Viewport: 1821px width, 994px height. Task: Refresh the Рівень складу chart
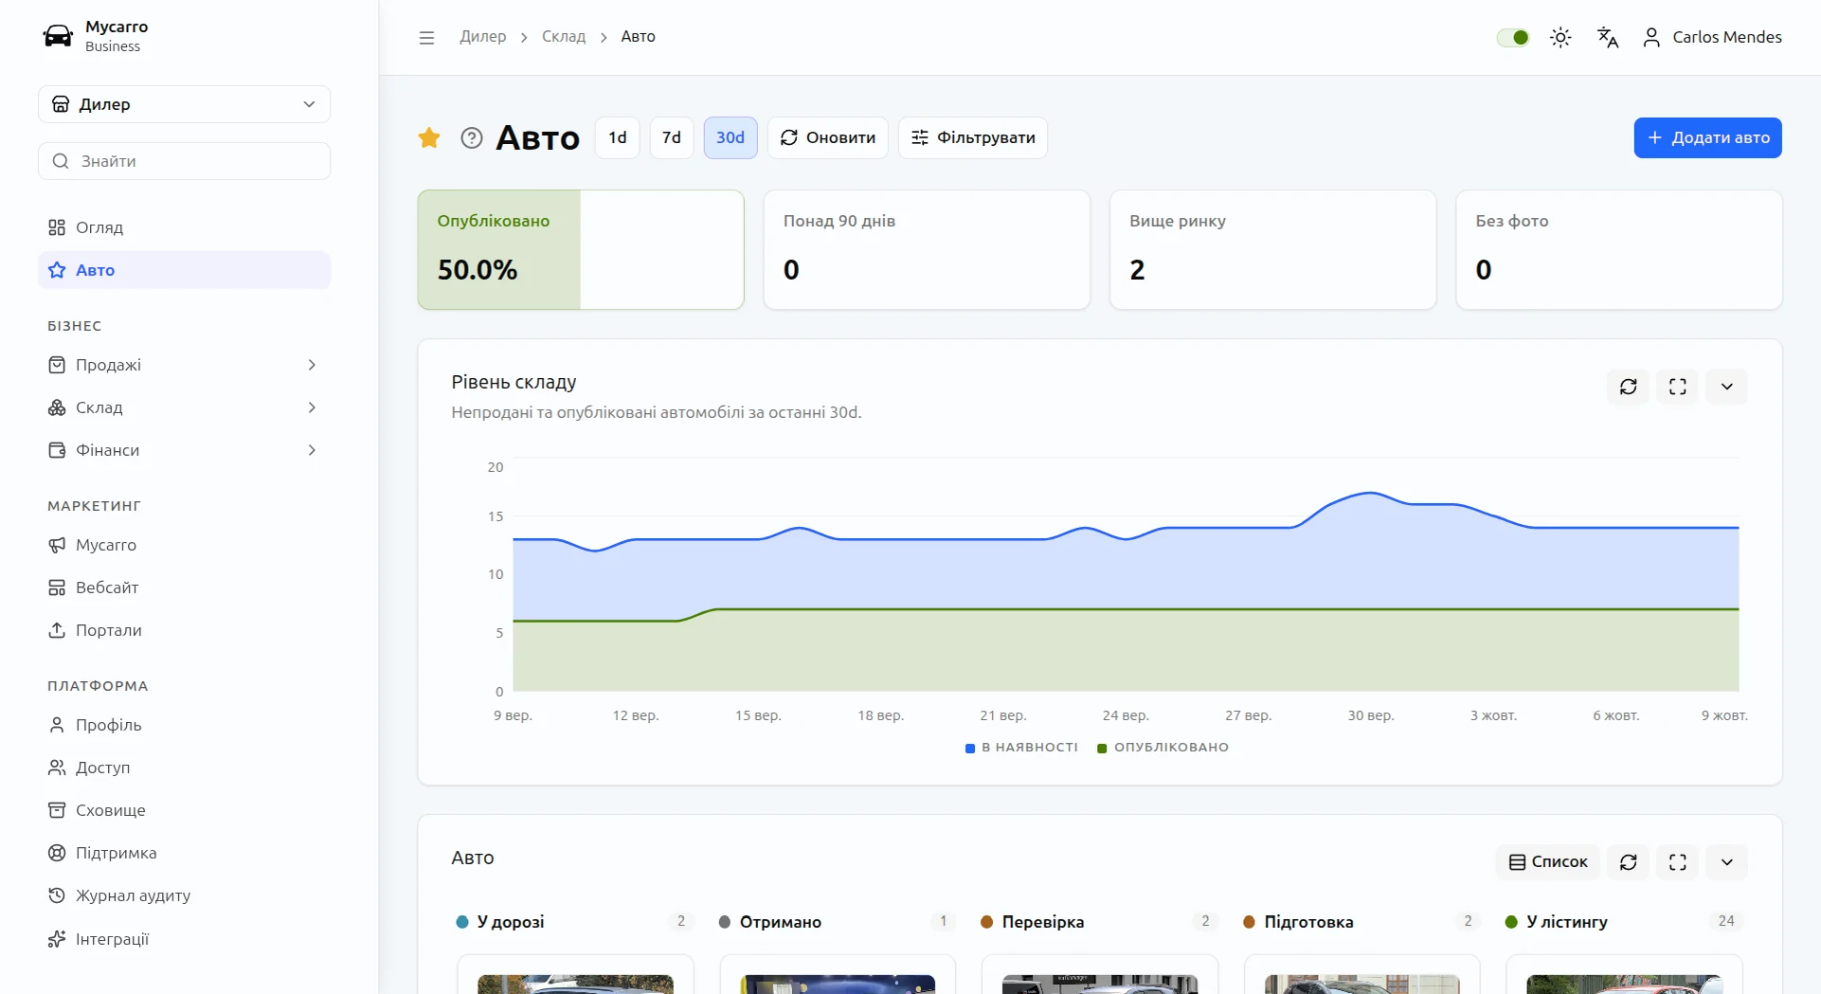tap(1629, 387)
